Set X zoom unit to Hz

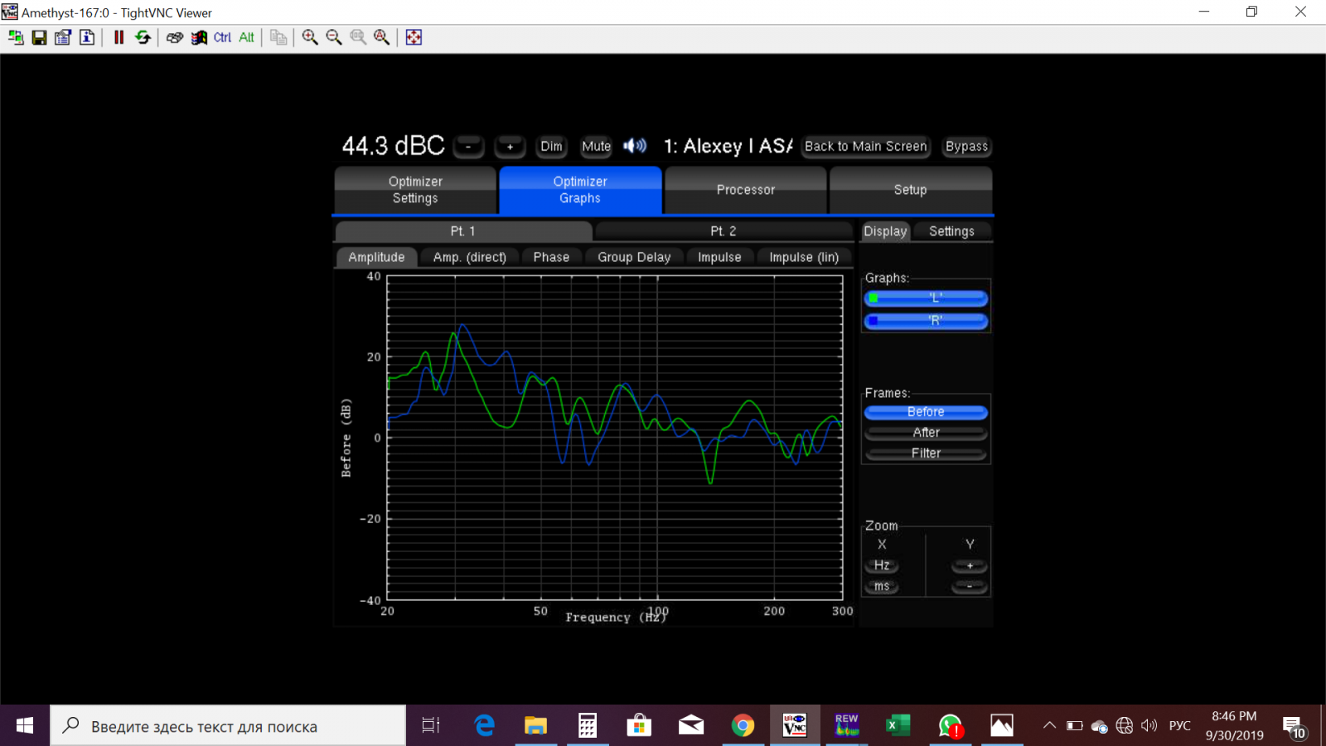[x=882, y=565]
